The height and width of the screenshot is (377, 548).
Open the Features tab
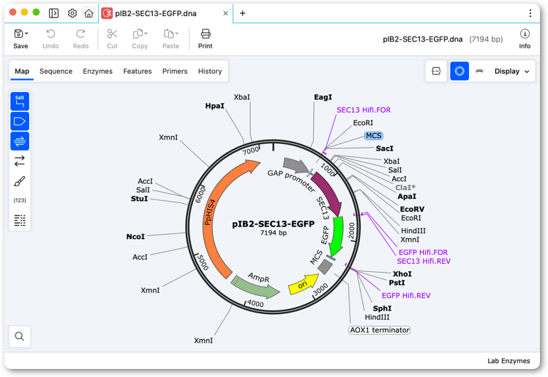pyautogui.click(x=138, y=71)
